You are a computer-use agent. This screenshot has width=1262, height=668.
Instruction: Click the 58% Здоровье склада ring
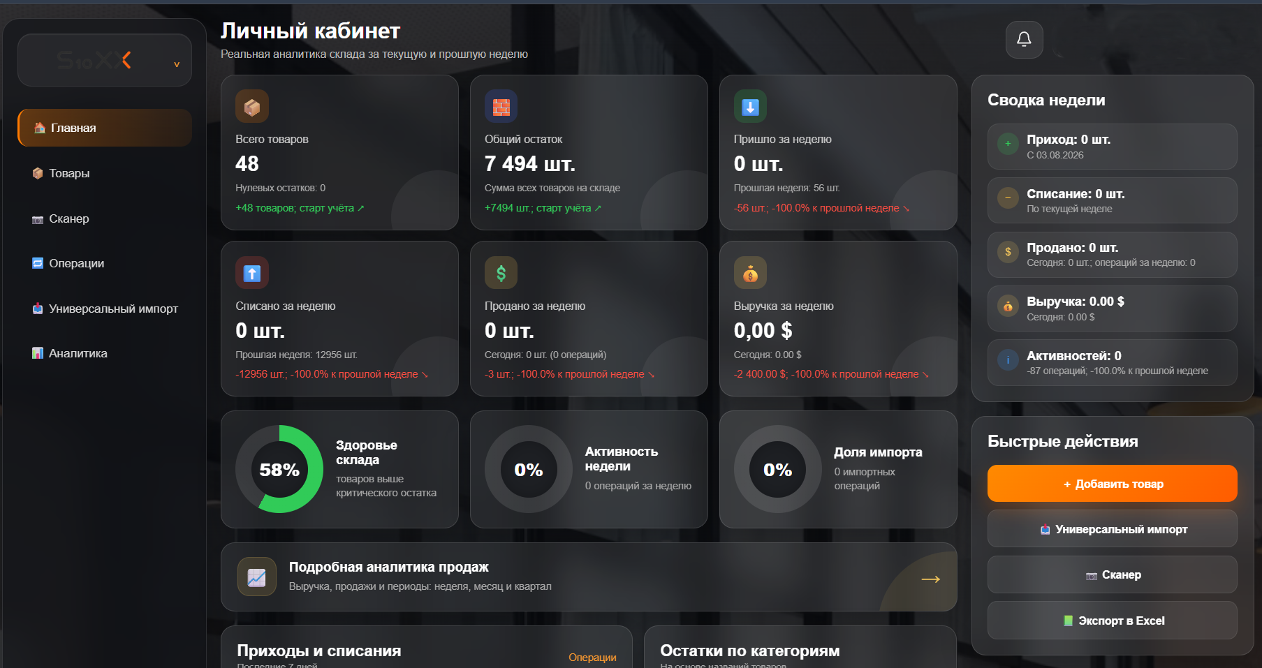[x=279, y=469]
